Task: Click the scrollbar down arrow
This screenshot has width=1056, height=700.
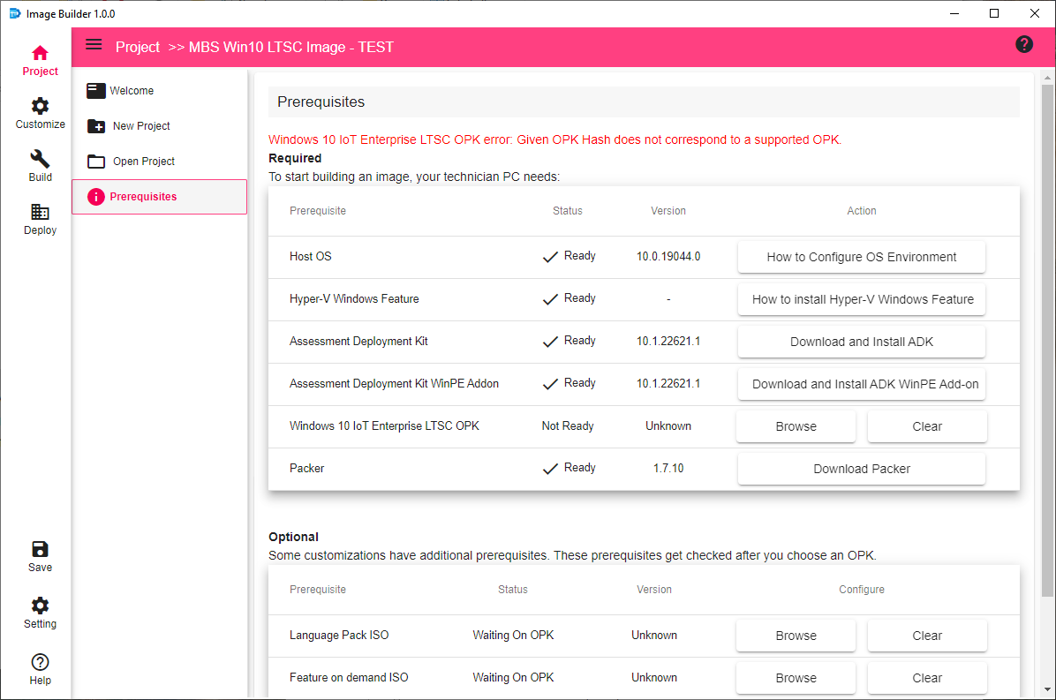Action: coord(1046,689)
